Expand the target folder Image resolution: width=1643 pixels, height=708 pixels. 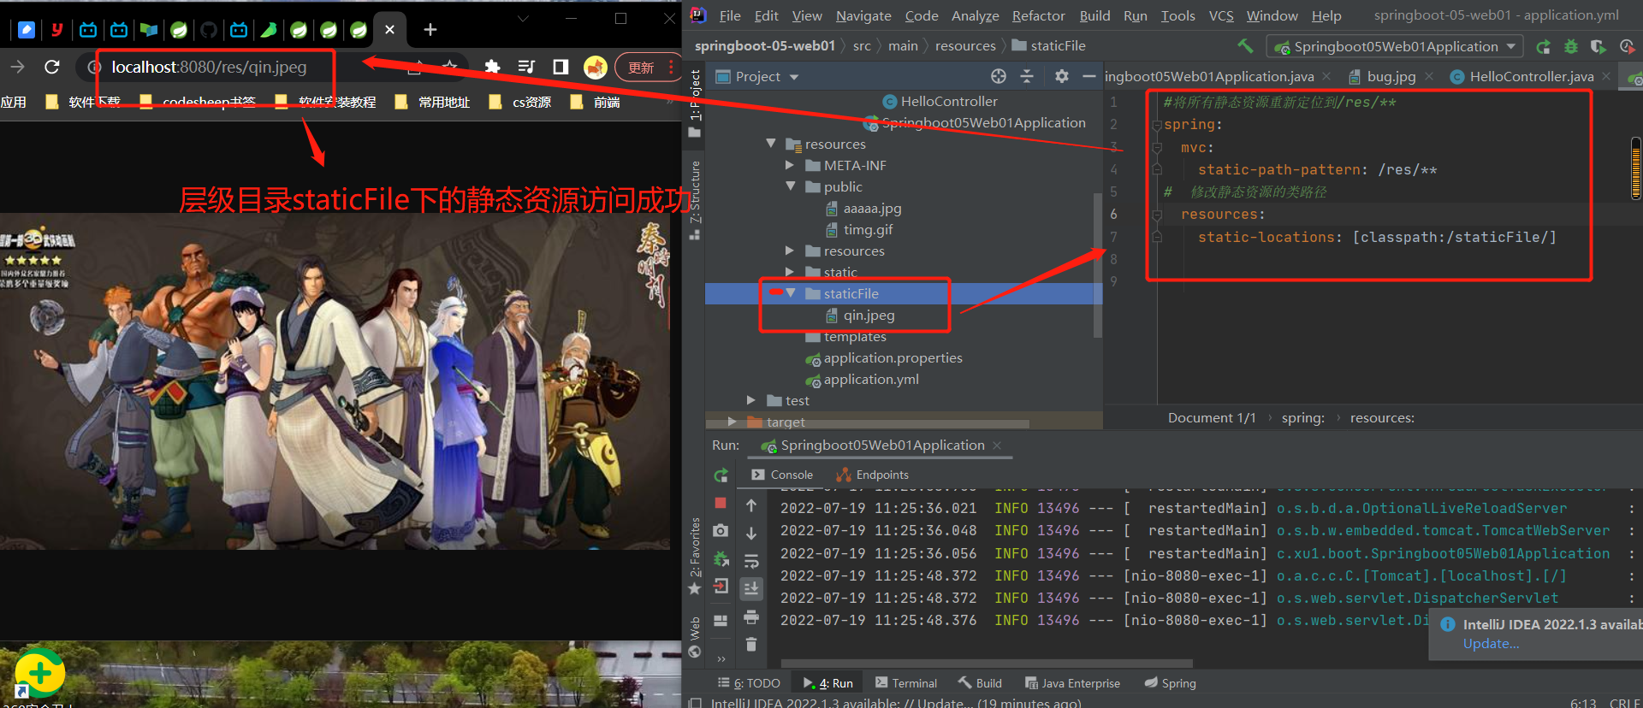pos(732,422)
